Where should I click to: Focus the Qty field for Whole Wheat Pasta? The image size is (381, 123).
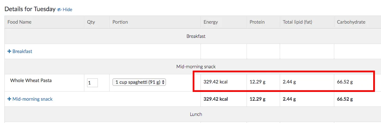pyautogui.click(x=92, y=83)
